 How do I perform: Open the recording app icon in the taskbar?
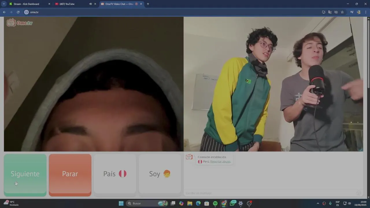pyautogui.click(x=249, y=203)
